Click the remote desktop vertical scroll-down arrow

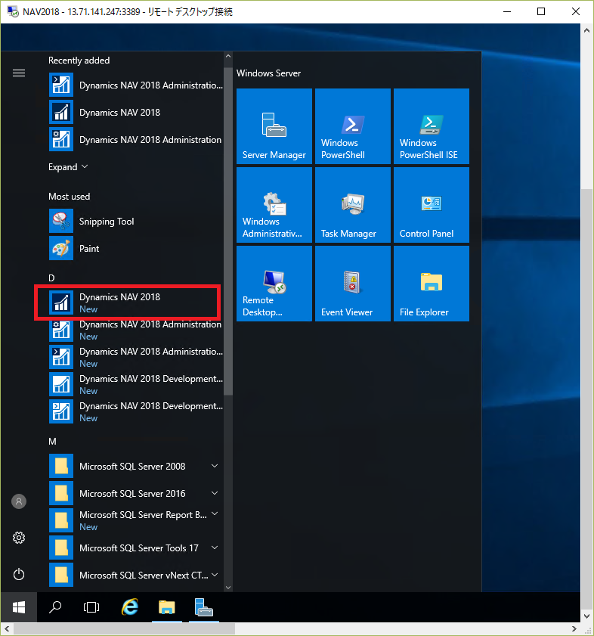(586, 616)
